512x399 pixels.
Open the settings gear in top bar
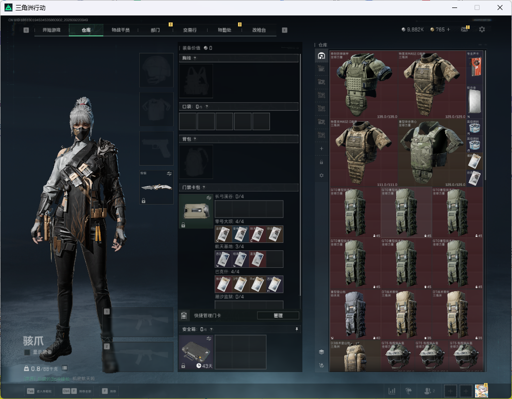coord(482,29)
